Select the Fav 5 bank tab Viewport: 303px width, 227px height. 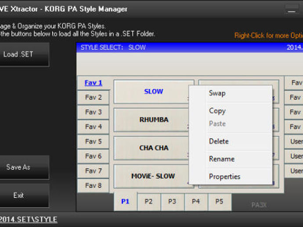pyautogui.click(x=94, y=142)
